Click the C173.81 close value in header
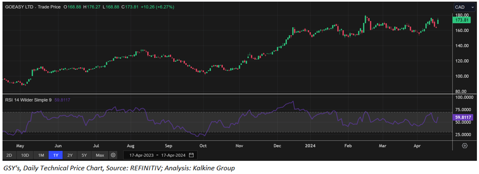The height and width of the screenshot is (174, 479). 130,7
